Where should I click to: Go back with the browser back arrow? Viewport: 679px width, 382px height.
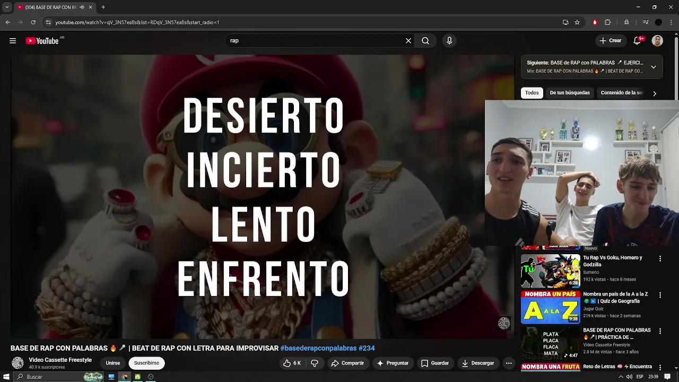coord(8,22)
